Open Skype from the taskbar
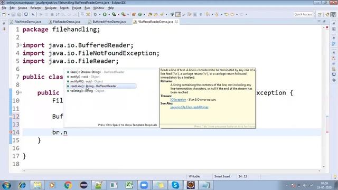This screenshot has height=190, width=338. point(175,185)
